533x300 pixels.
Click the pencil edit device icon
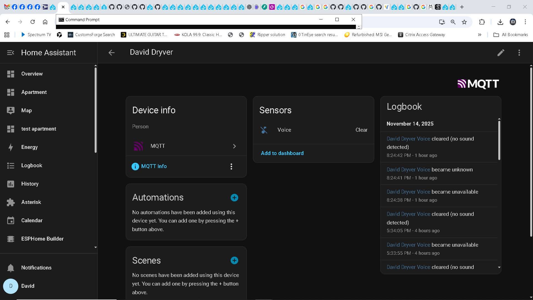pyautogui.click(x=501, y=53)
